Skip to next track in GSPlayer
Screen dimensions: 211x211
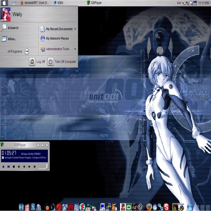pyautogui.click(x=35, y=167)
